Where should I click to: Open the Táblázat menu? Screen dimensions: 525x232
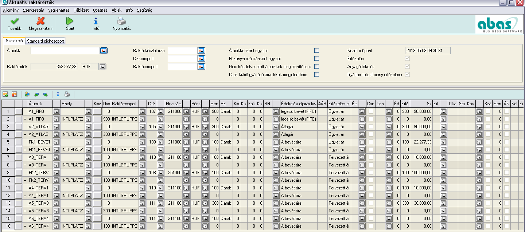point(81,10)
